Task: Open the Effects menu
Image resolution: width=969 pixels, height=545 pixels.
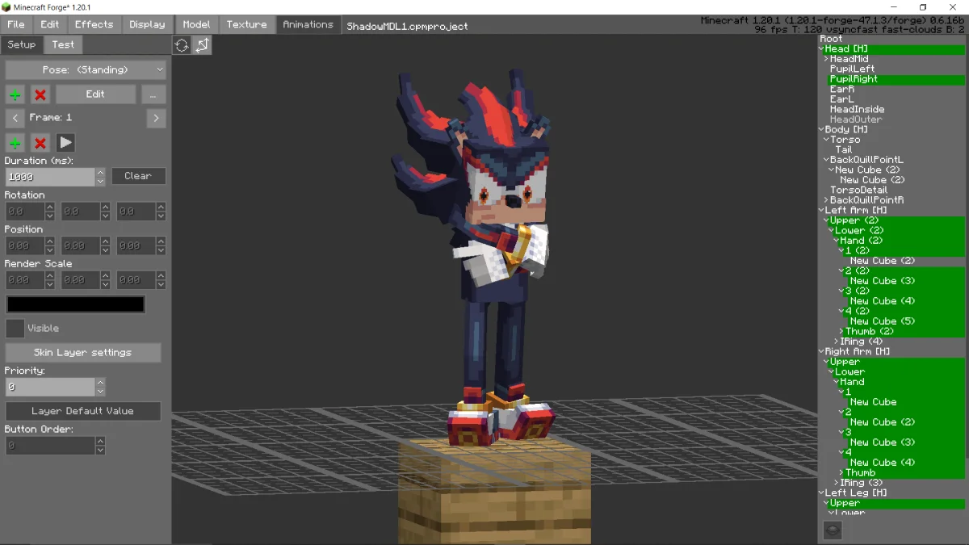Action: (94, 24)
